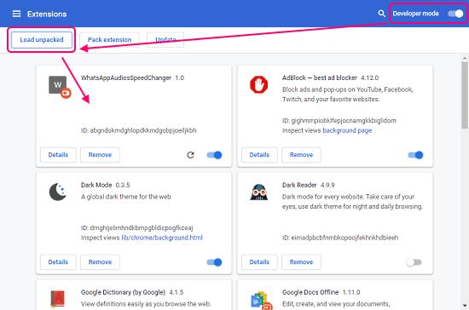This screenshot has height=310, width=469.
Task: Click the 'Developer mode' label
Action: (x=415, y=14)
